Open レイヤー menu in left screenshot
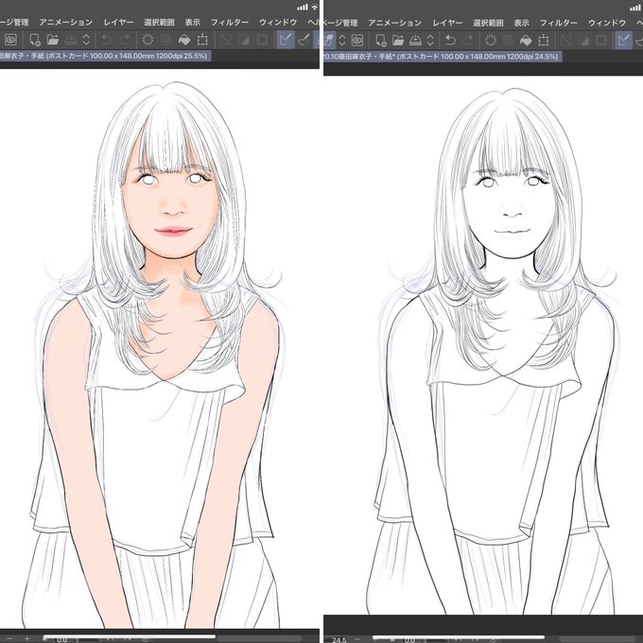 coord(118,22)
